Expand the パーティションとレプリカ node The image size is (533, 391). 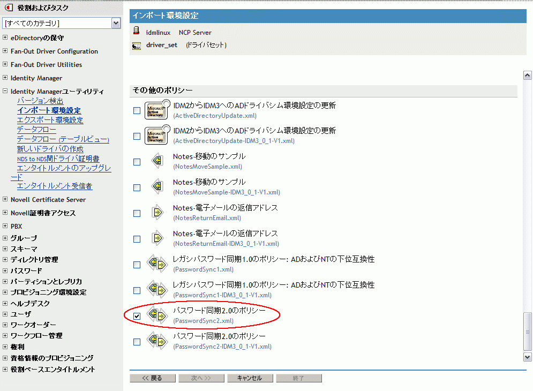click(x=5, y=281)
